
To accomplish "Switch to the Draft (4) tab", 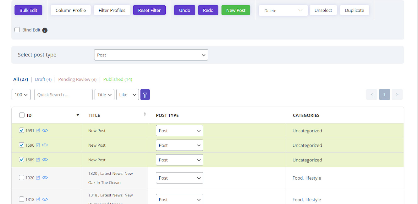I will point(43,79).
